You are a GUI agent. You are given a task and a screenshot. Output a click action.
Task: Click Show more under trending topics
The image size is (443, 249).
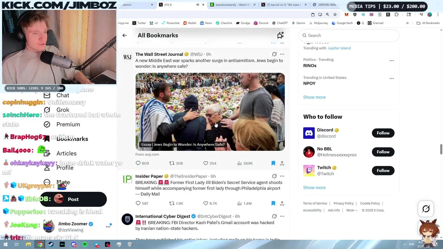pyautogui.click(x=314, y=97)
